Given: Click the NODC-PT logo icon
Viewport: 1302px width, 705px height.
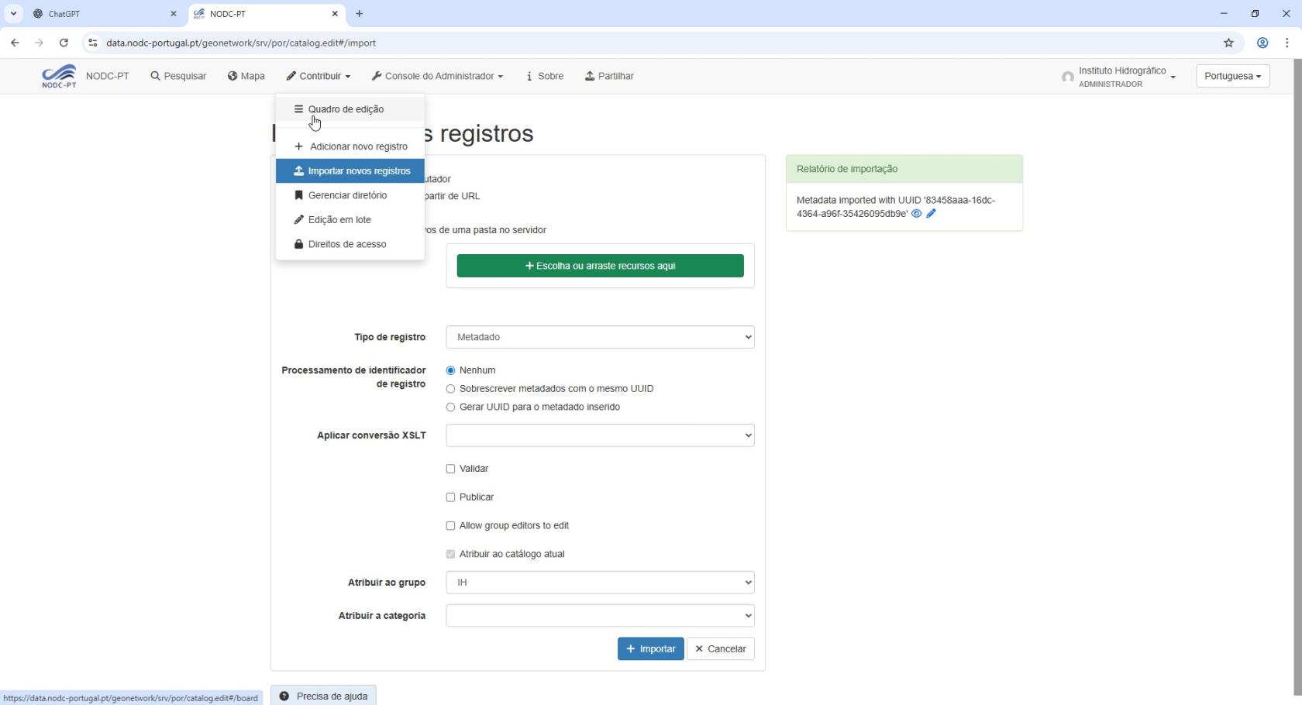Looking at the screenshot, I should (59, 76).
